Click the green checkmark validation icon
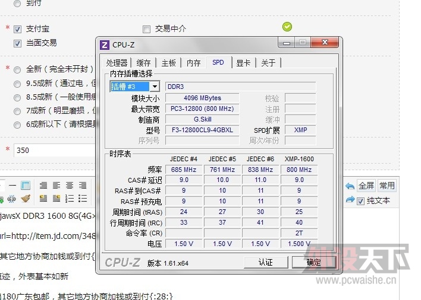Screen dimensions: 421x300 pos(287,27)
